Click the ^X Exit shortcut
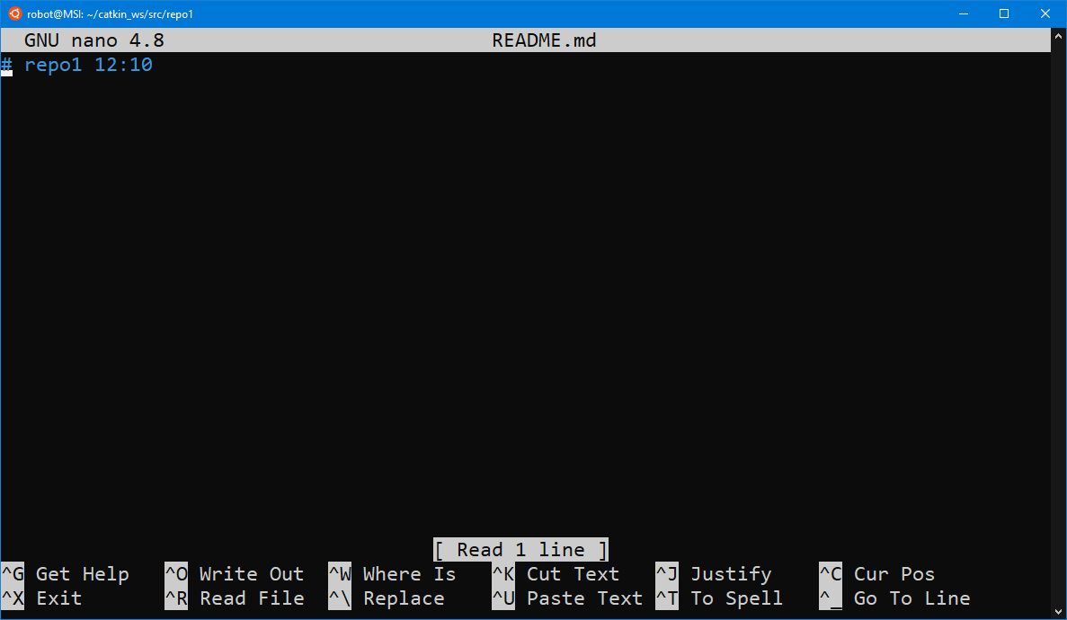1067x620 pixels. point(41,598)
